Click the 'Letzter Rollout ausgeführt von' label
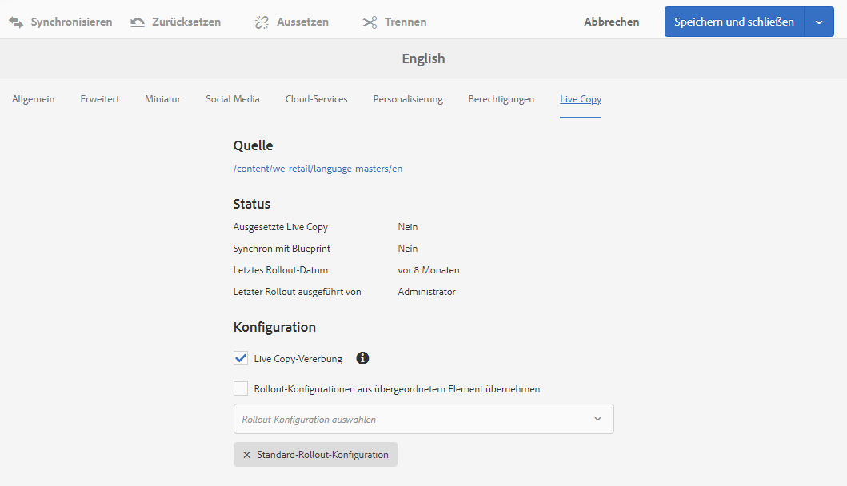 click(x=297, y=292)
